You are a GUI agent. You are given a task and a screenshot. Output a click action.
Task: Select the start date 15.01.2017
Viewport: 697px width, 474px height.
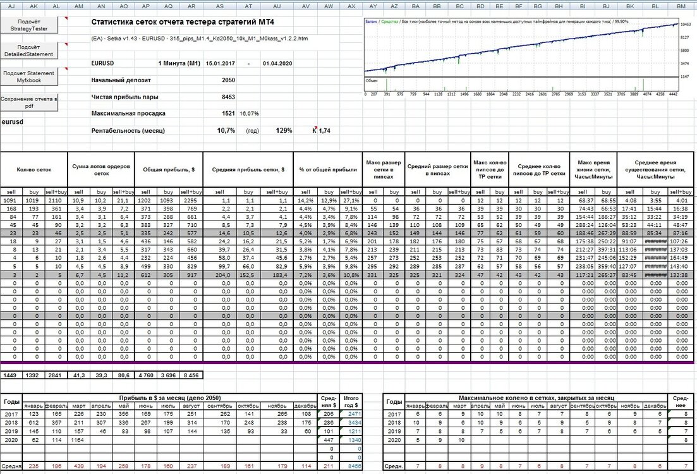click(220, 63)
